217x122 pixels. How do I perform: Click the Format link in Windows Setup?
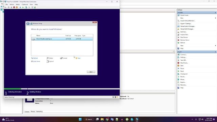[64, 58]
